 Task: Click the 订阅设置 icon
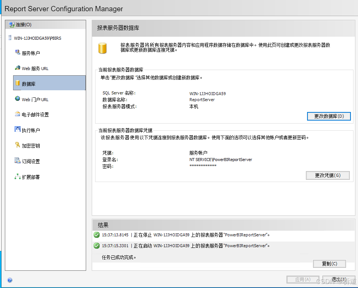click(17, 161)
